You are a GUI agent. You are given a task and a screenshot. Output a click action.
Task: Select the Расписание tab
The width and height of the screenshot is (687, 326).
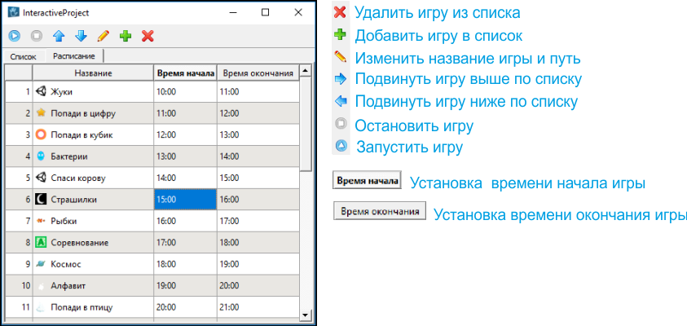73,56
